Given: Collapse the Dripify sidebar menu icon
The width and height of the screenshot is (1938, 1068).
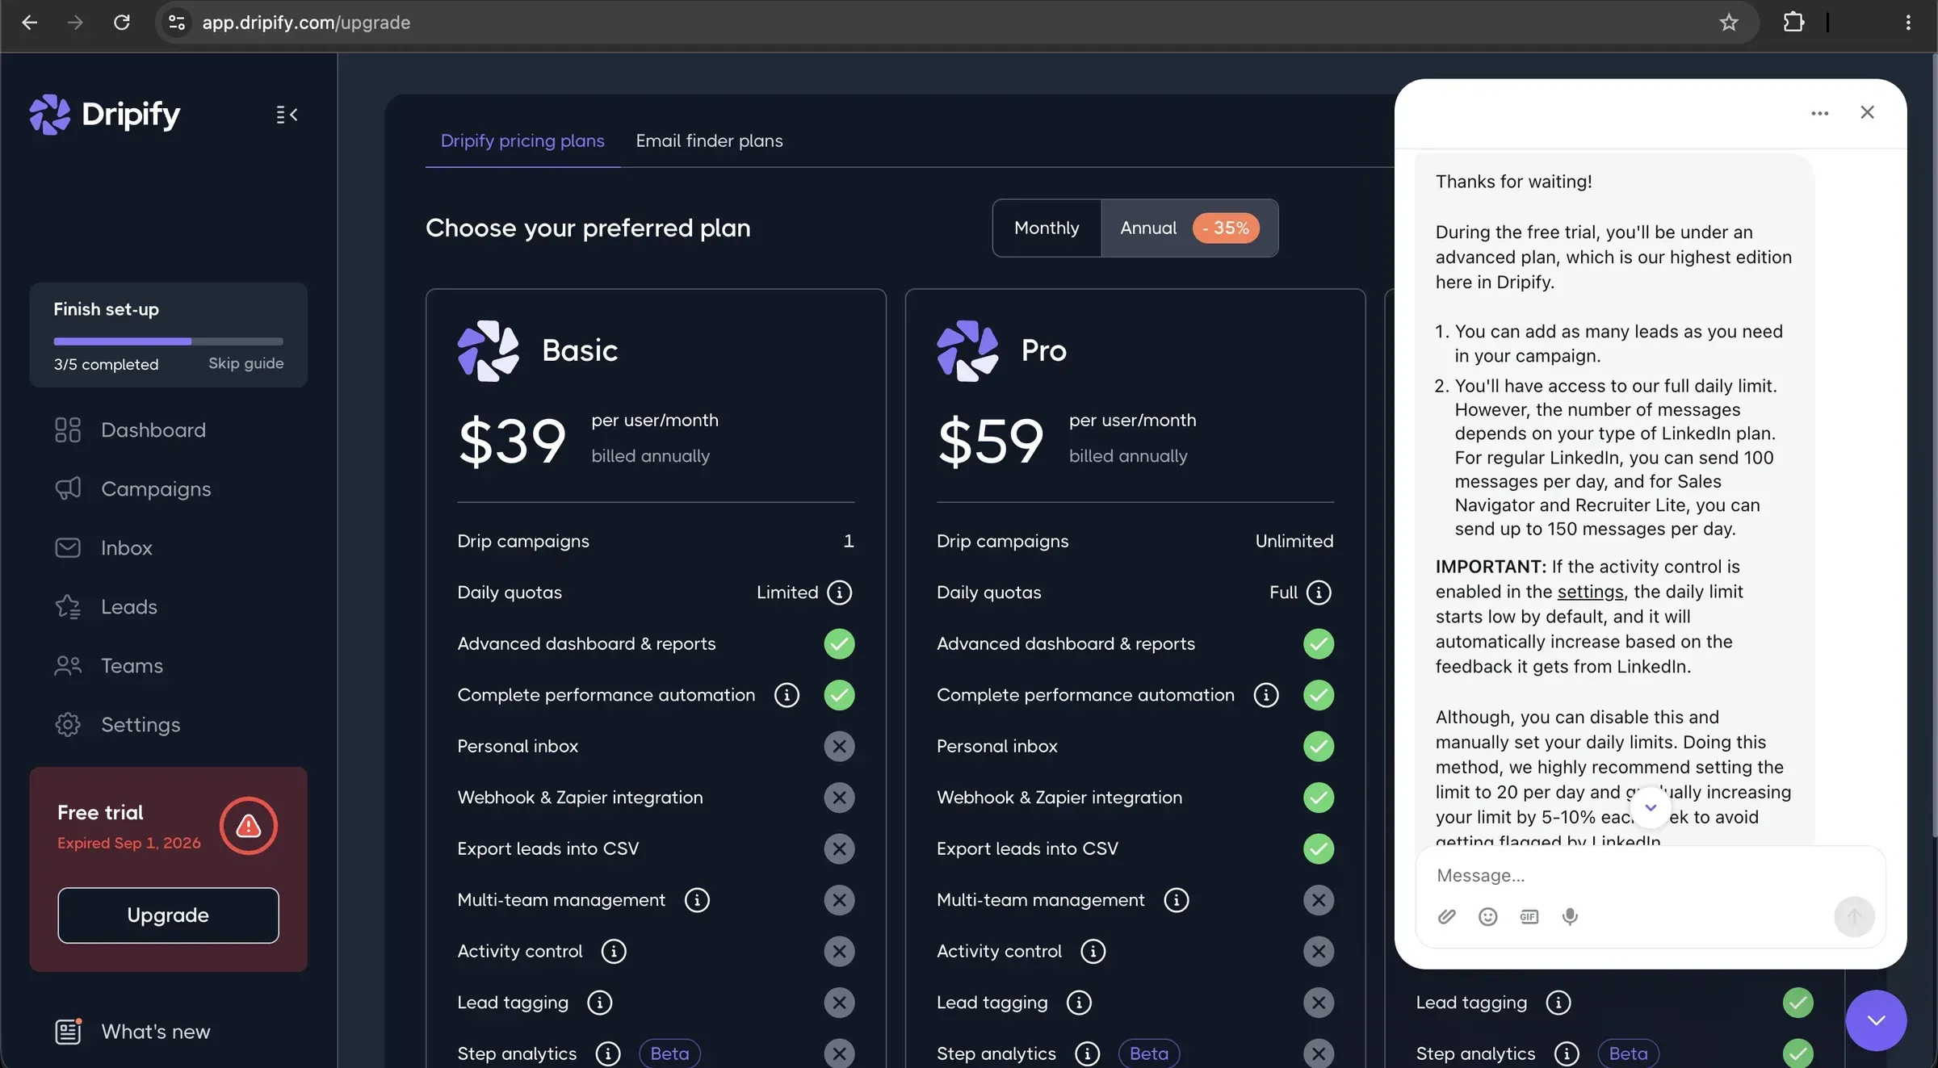Looking at the screenshot, I should (x=287, y=115).
